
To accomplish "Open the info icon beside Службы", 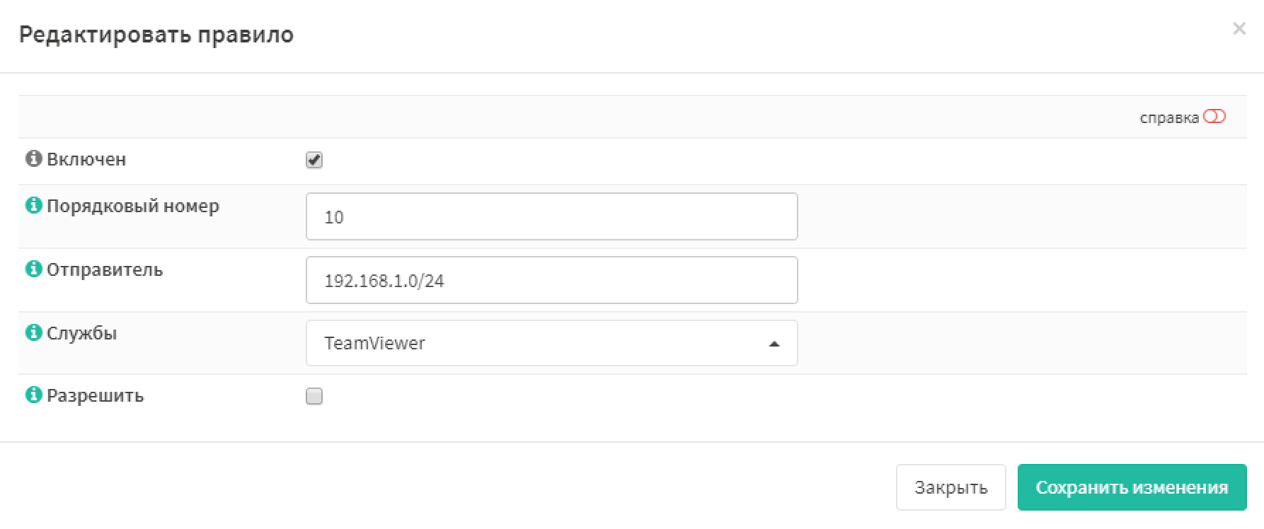I will click(33, 332).
